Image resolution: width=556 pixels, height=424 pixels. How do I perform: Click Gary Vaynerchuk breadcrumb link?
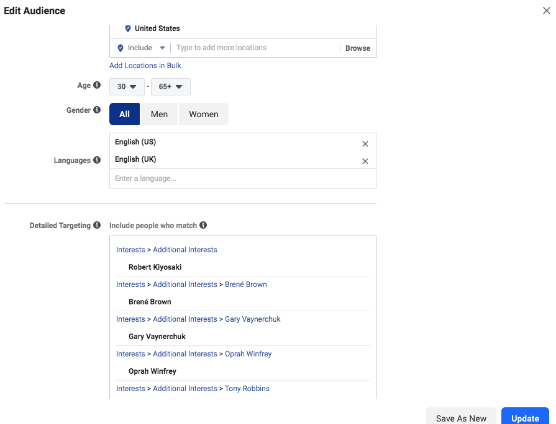(x=252, y=319)
